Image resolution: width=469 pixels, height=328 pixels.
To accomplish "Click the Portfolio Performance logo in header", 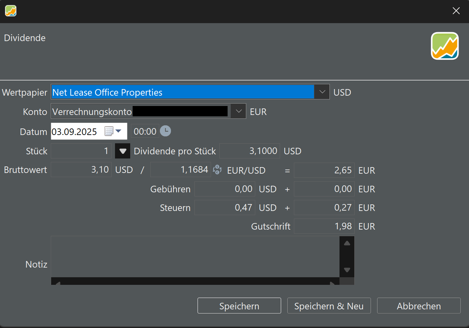I will [x=444, y=46].
